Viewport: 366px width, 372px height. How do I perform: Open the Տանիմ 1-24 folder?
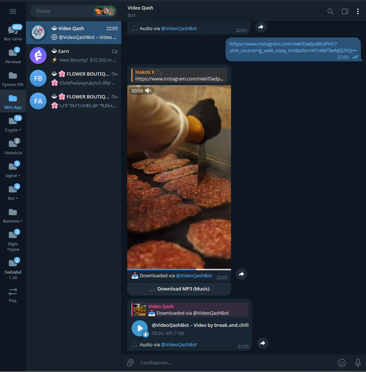tap(13, 269)
